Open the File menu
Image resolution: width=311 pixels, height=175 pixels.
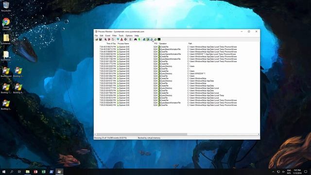click(x=96, y=35)
